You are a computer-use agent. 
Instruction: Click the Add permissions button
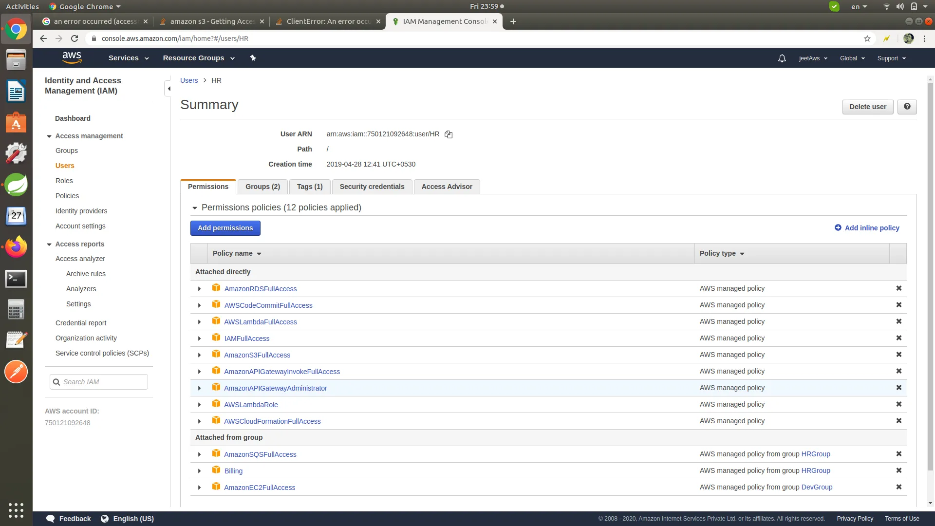tap(225, 228)
